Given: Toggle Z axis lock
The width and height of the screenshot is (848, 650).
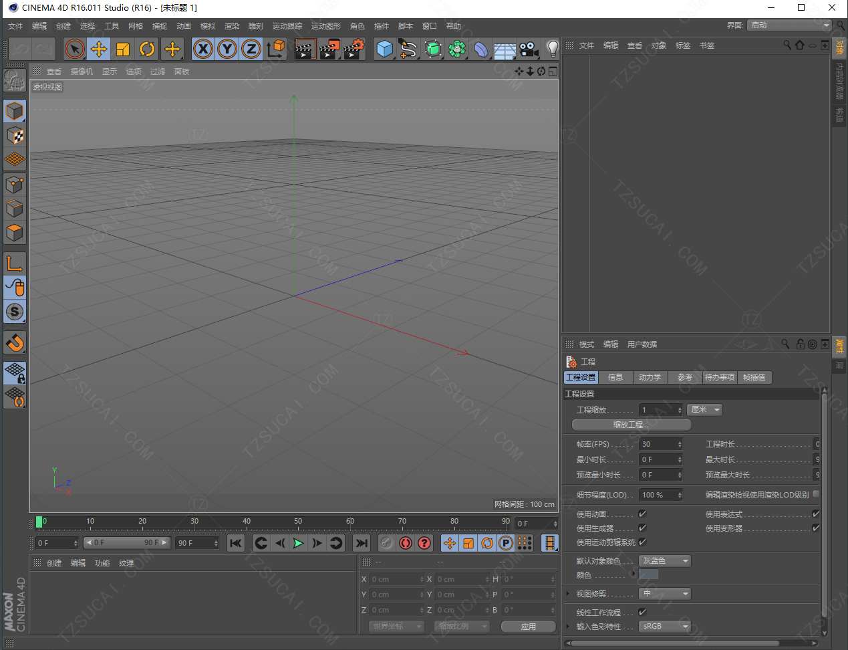Looking at the screenshot, I should (251, 49).
